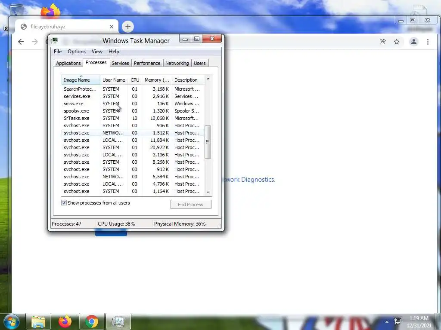Open the taskbar clock and date
Image resolution: width=441 pixels, height=330 pixels.
419,322
